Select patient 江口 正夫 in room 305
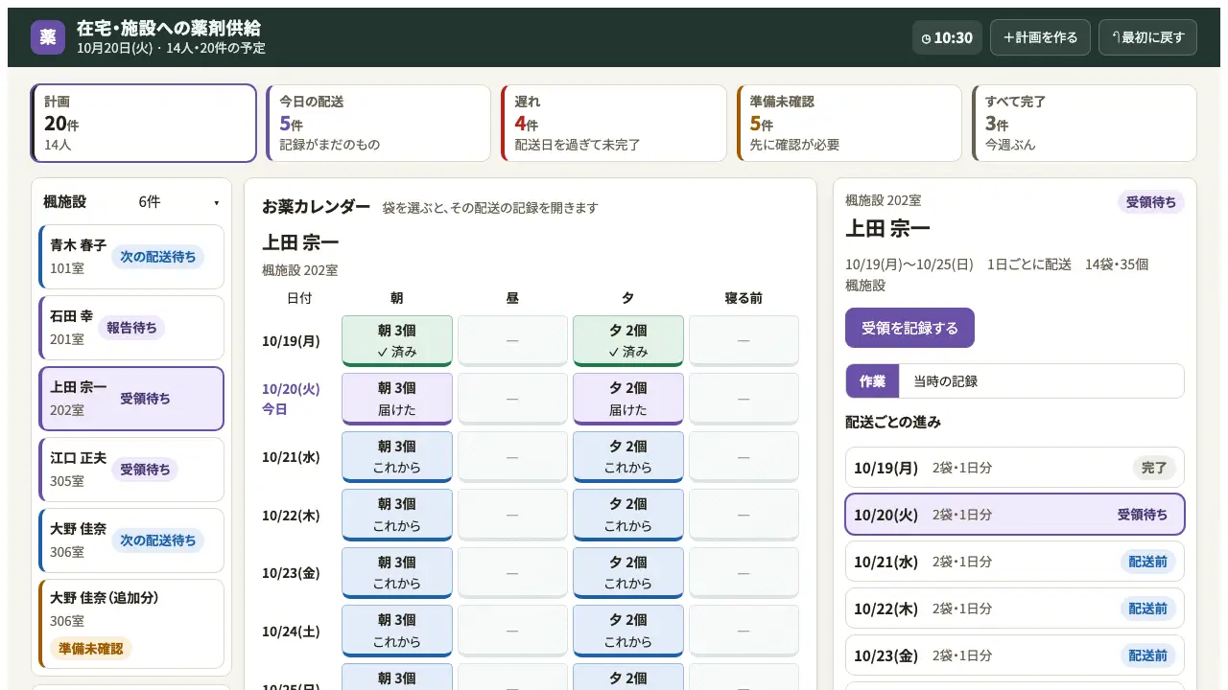Image resolution: width=1228 pixels, height=690 pixels. point(131,470)
